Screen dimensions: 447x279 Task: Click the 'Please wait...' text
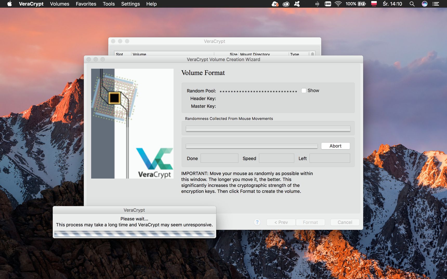(x=134, y=219)
